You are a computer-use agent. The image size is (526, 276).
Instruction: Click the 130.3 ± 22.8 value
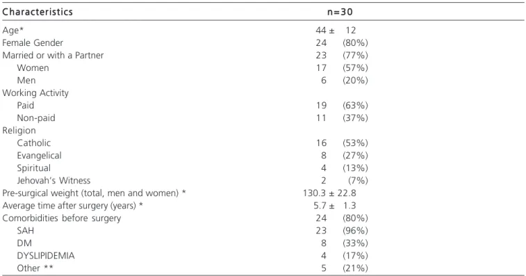[x=329, y=193]
